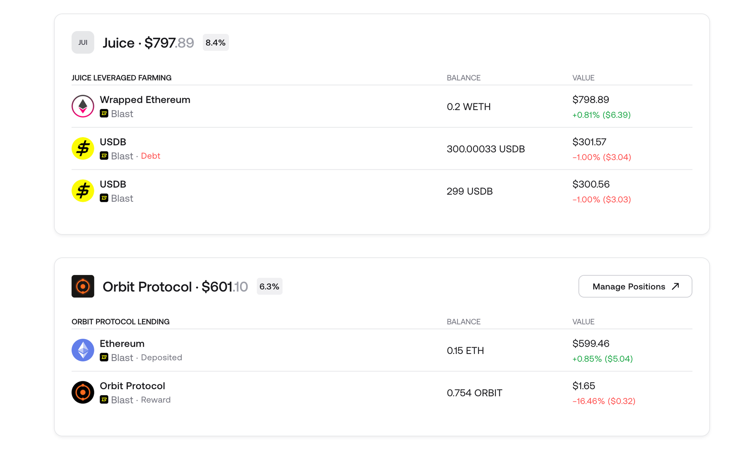Screen dimensions: 752x452
Task: Click Blast chain icon beside Reward
Action: click(104, 400)
